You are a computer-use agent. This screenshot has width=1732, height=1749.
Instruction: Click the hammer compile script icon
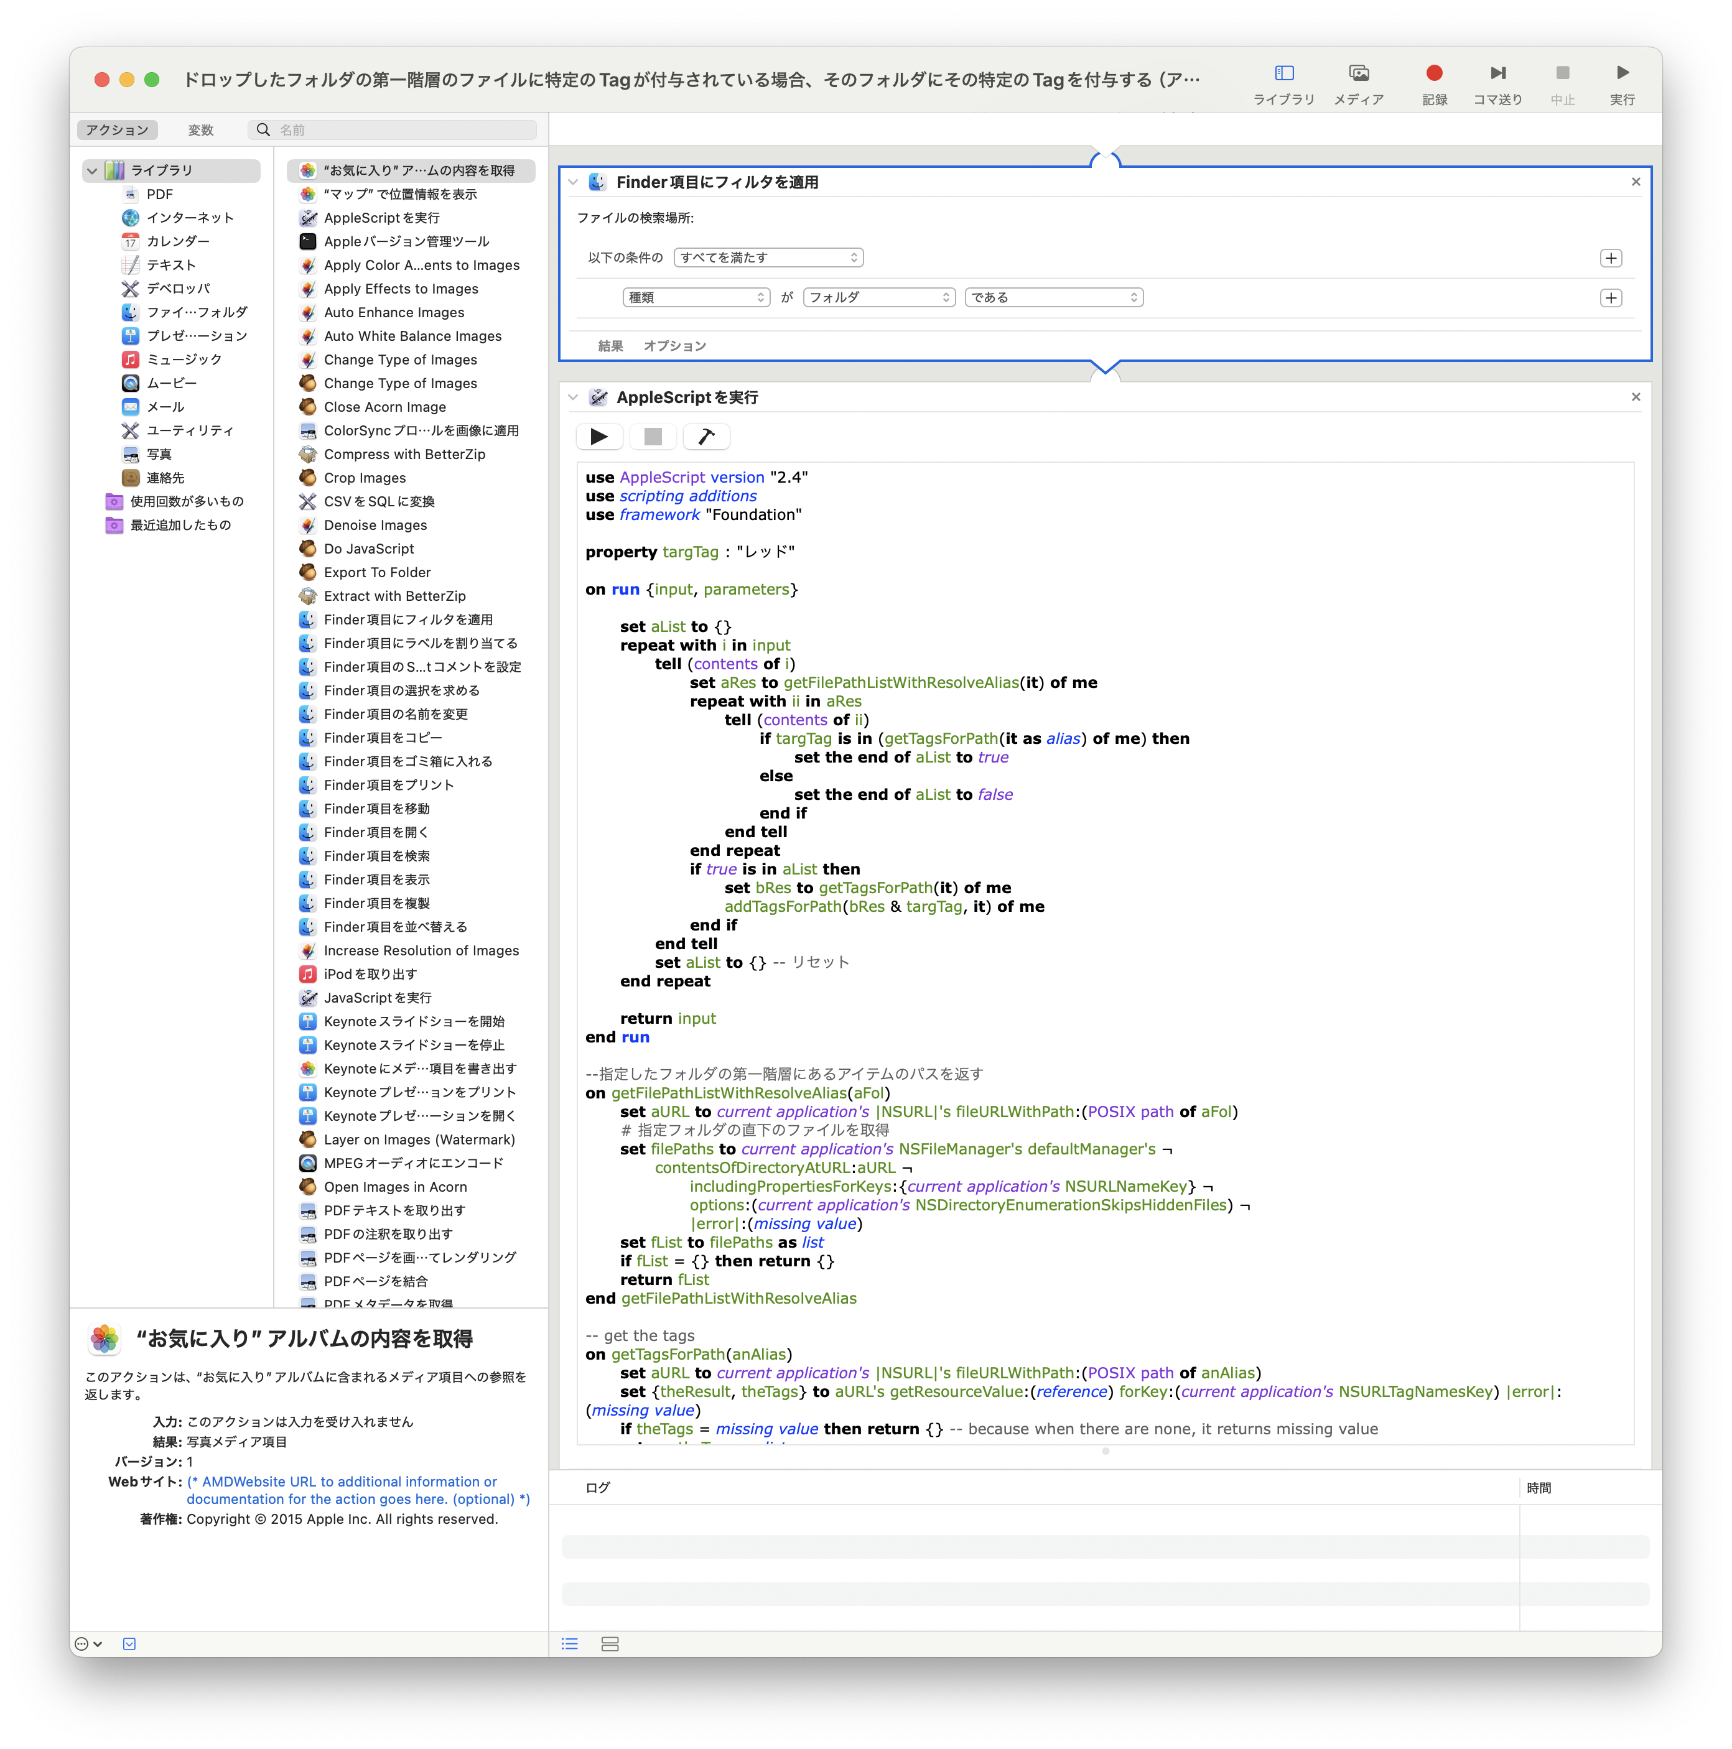click(706, 437)
